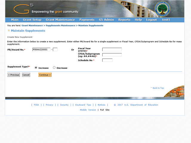191x143 pixels.
Task: Click the Maintain Supplements breadcrumb link
Action: (x=91, y=26)
